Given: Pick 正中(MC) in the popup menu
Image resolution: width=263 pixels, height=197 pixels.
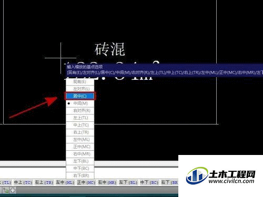Looking at the screenshot, I should [80, 147].
